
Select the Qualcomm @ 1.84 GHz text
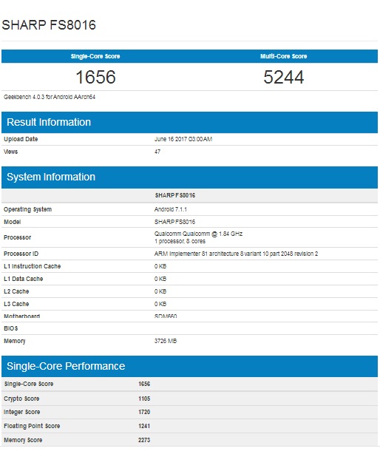point(198,234)
